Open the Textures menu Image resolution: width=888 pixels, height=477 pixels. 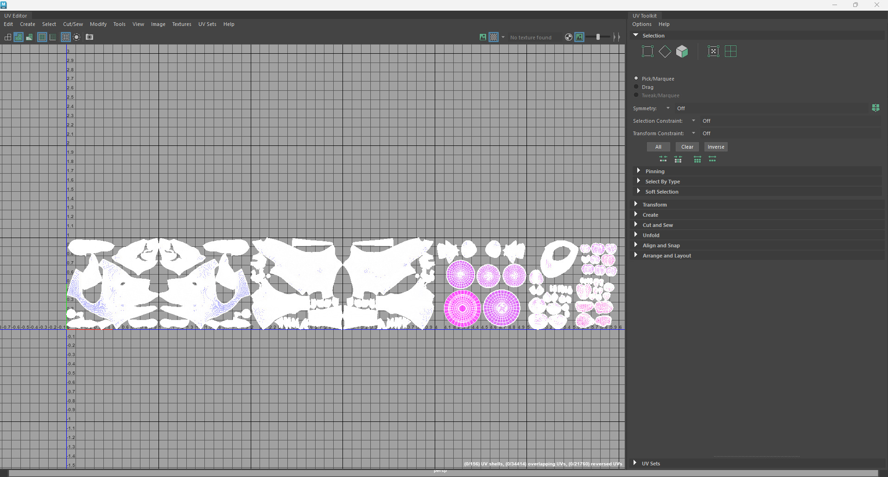[x=182, y=24]
